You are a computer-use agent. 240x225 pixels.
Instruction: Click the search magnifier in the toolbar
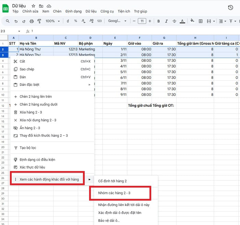click(8, 21)
